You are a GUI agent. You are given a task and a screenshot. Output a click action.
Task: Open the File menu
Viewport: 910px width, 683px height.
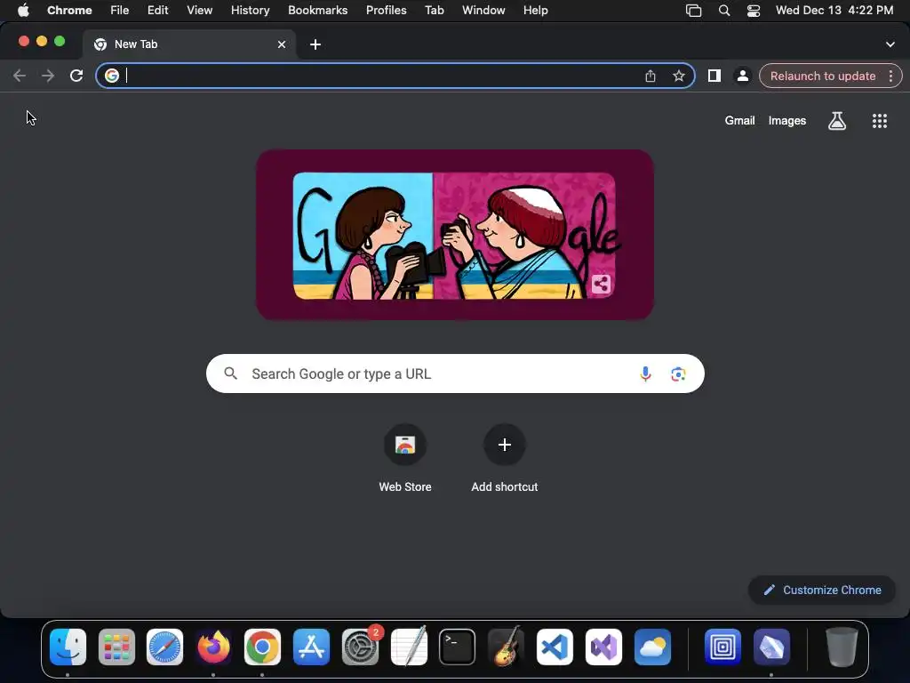click(x=120, y=11)
